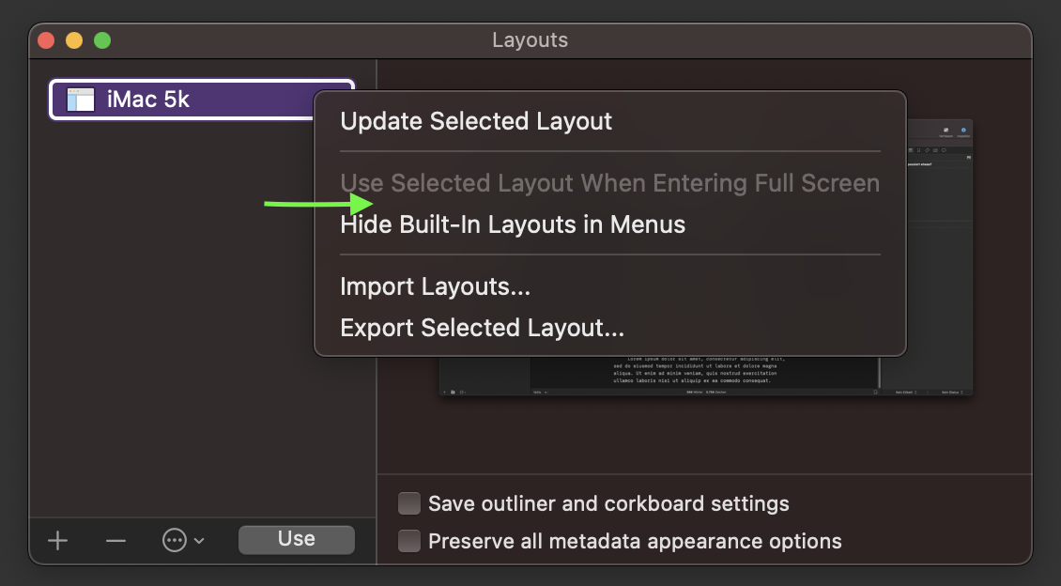This screenshot has height=586, width=1061.
Task: Expand chevron next to ellipsis button
Action: [x=199, y=540]
